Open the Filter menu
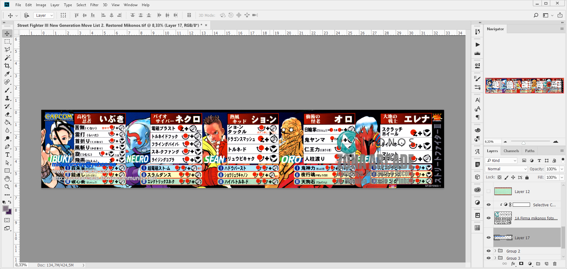The width and height of the screenshot is (567, 269). click(94, 5)
